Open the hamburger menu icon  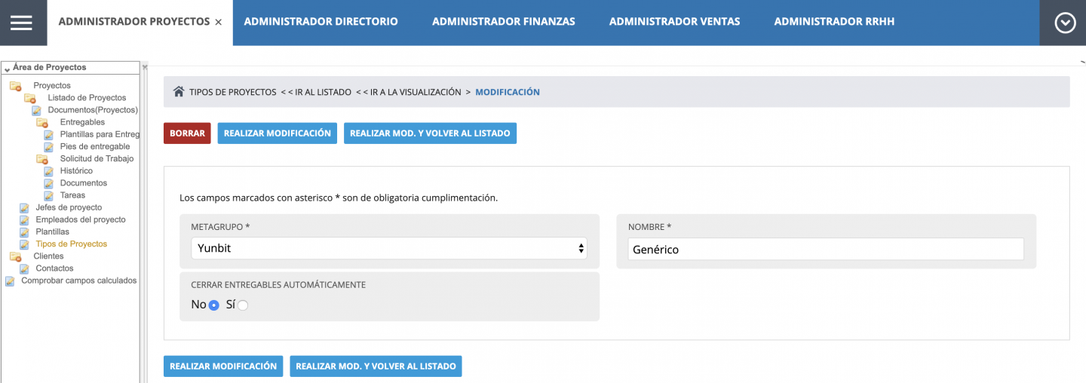21,23
